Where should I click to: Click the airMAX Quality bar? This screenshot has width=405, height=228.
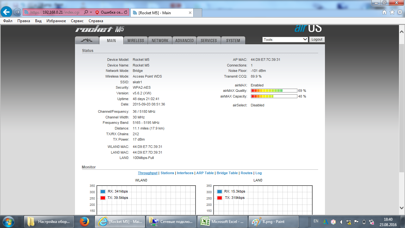[274, 91]
